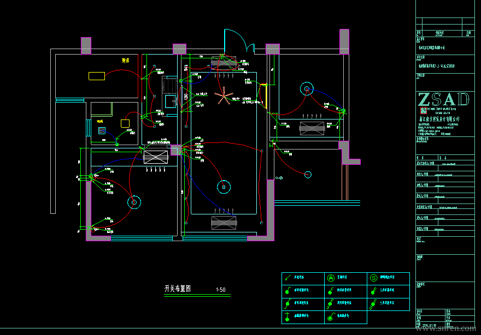Click the key-shaped symbol near the balcony

click(279, 178)
